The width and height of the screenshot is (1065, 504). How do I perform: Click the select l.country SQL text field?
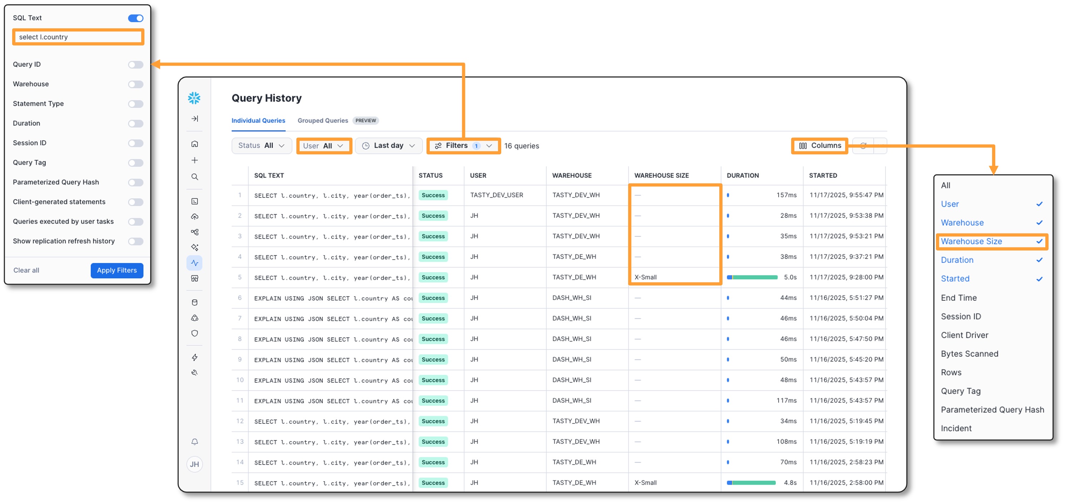78,37
